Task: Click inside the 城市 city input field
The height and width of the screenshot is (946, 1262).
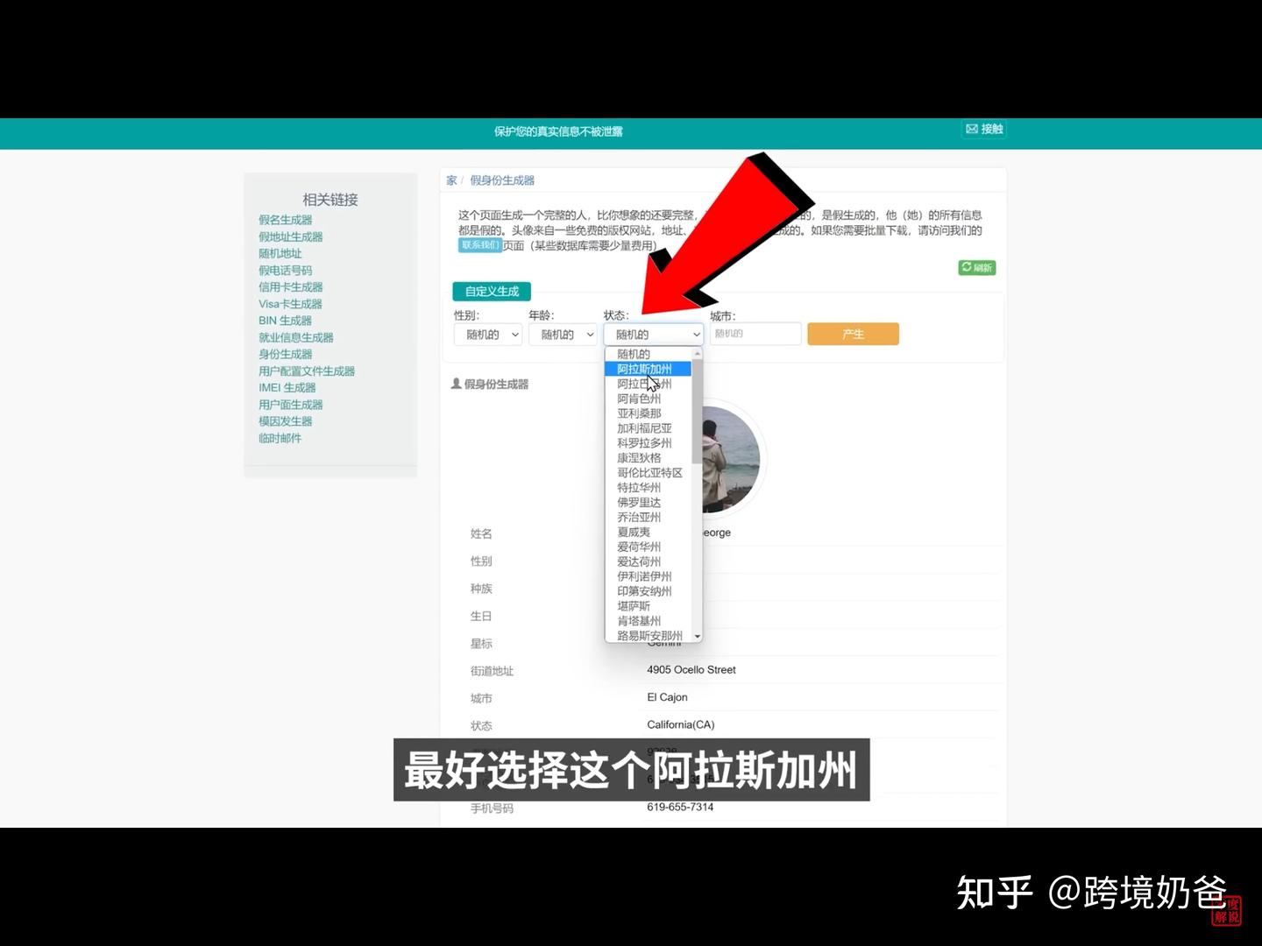Action: (x=755, y=334)
